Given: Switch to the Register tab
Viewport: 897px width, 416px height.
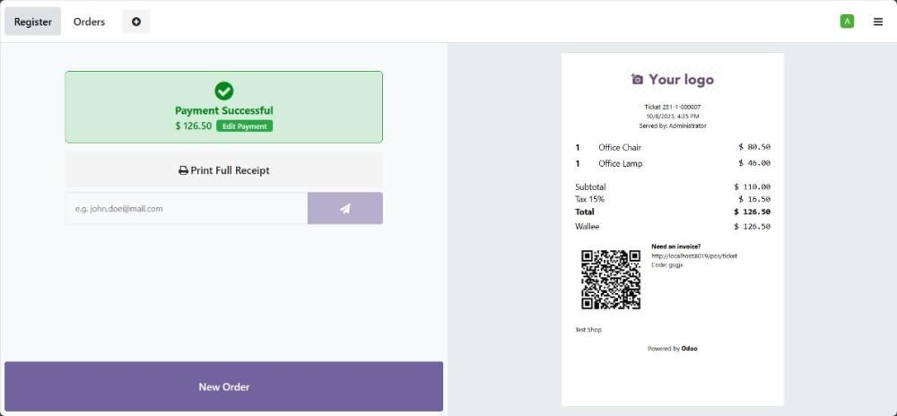Looking at the screenshot, I should [33, 22].
